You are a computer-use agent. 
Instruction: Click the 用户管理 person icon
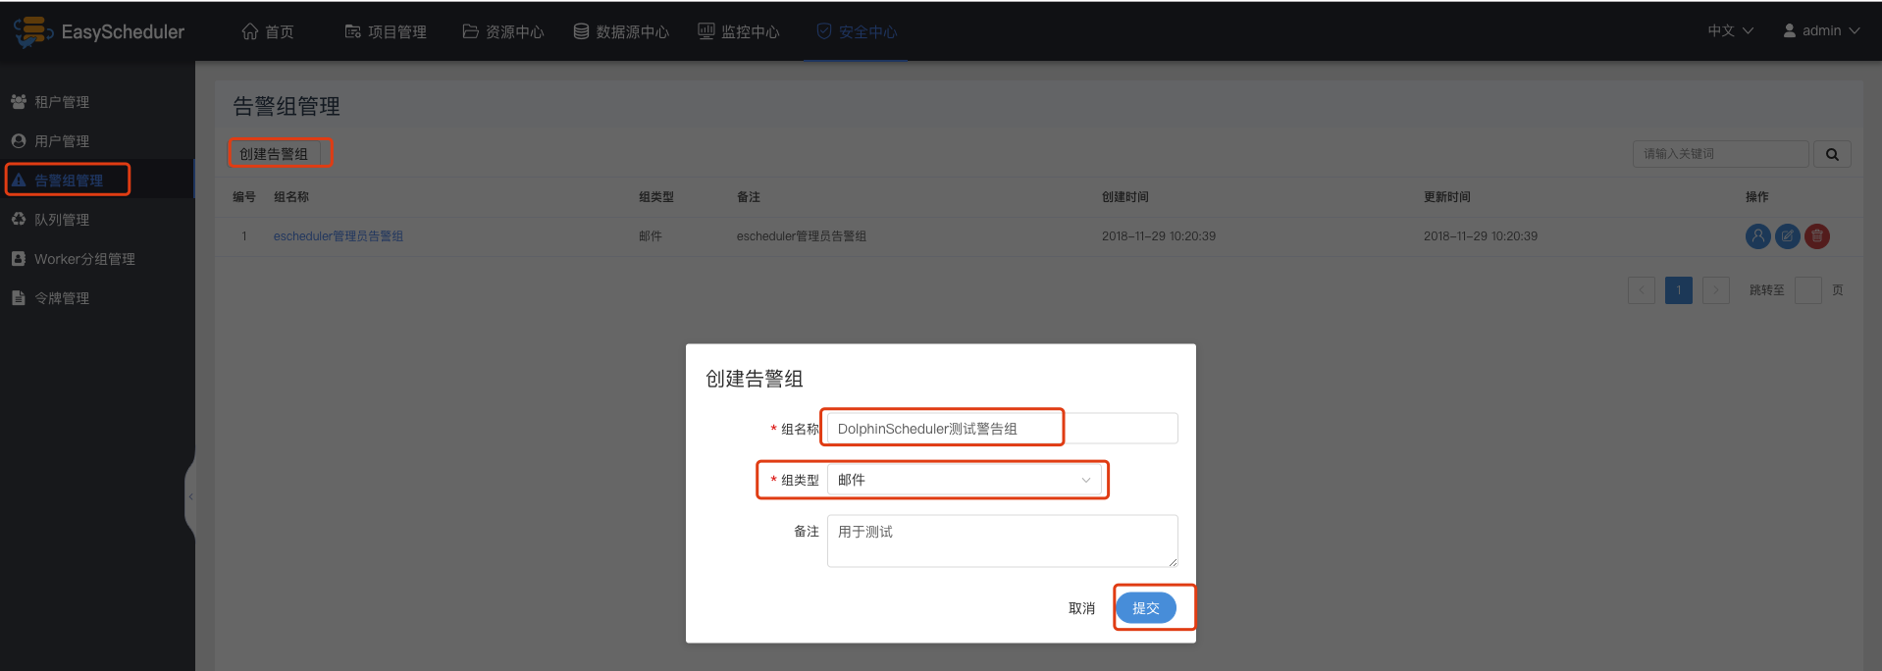(19, 140)
